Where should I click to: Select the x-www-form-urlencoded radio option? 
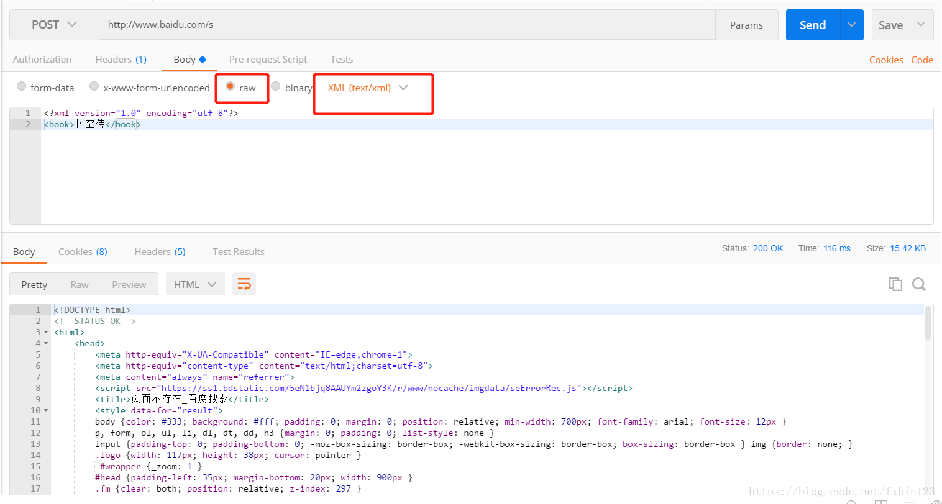[94, 86]
